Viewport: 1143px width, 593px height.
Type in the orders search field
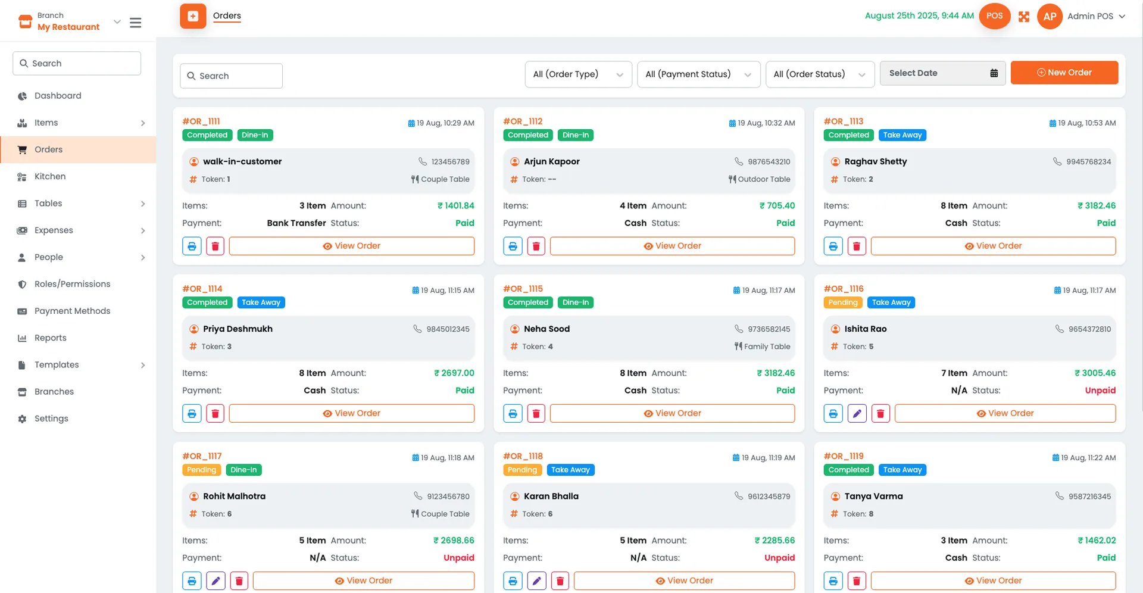(x=232, y=76)
